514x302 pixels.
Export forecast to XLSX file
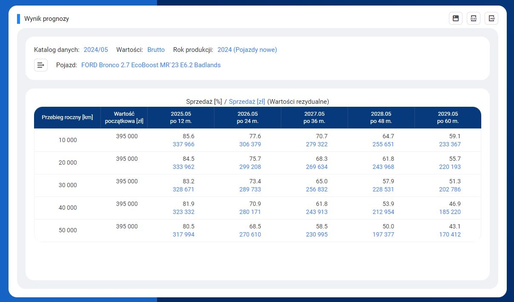tap(474, 18)
